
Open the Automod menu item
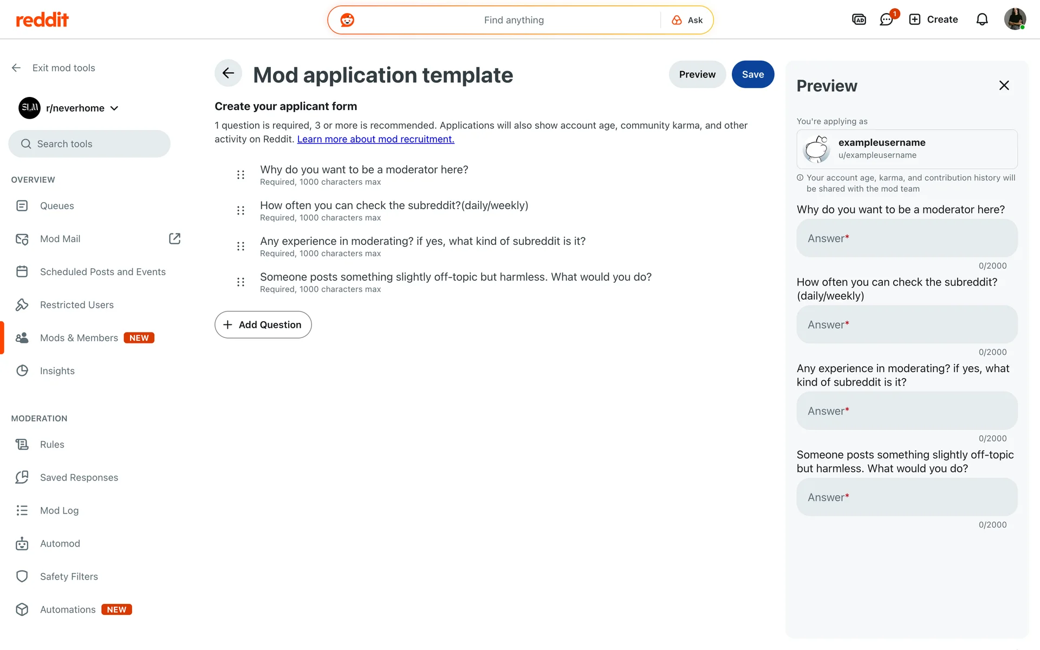60,543
